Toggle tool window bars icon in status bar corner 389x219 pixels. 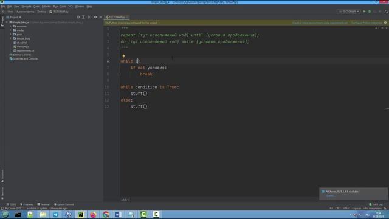click(x=2, y=209)
